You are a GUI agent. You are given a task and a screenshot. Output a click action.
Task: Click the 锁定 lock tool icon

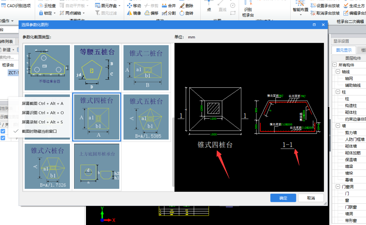41,13
